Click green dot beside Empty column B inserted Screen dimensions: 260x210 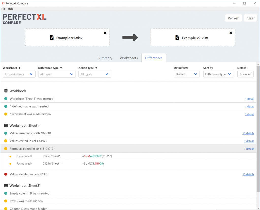(6, 193)
